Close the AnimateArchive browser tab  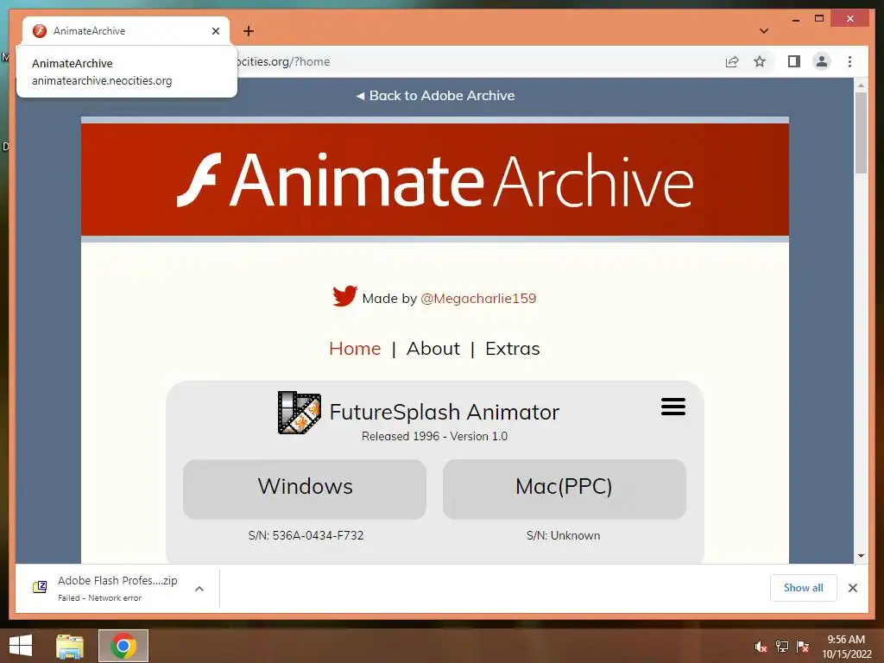tap(215, 31)
